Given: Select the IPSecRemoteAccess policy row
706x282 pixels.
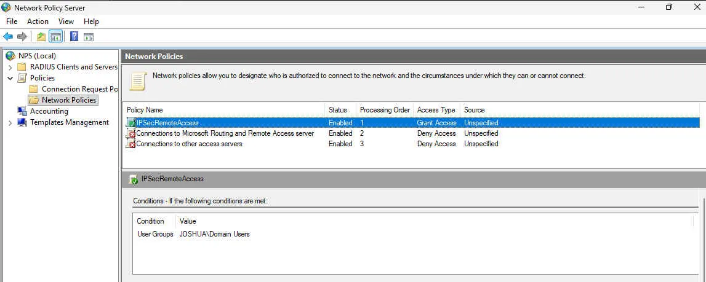Looking at the screenshot, I should click(411, 123).
